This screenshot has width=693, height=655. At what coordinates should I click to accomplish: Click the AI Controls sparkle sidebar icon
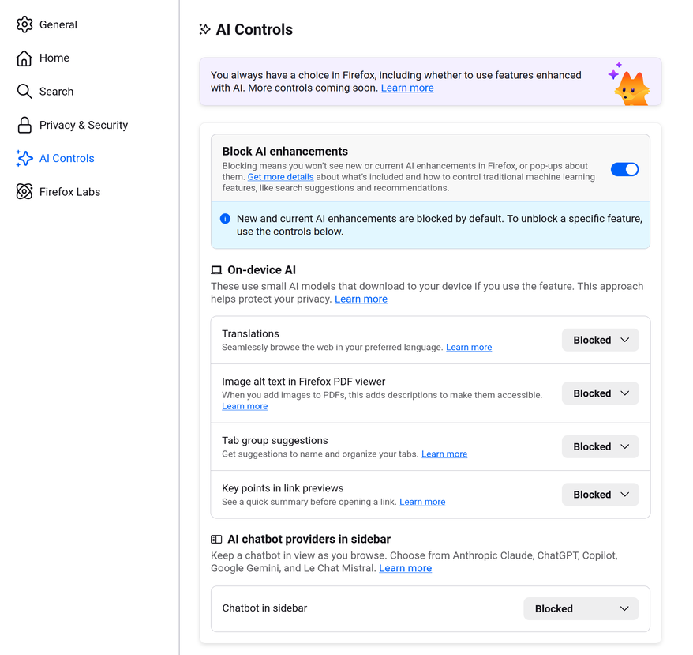(24, 158)
